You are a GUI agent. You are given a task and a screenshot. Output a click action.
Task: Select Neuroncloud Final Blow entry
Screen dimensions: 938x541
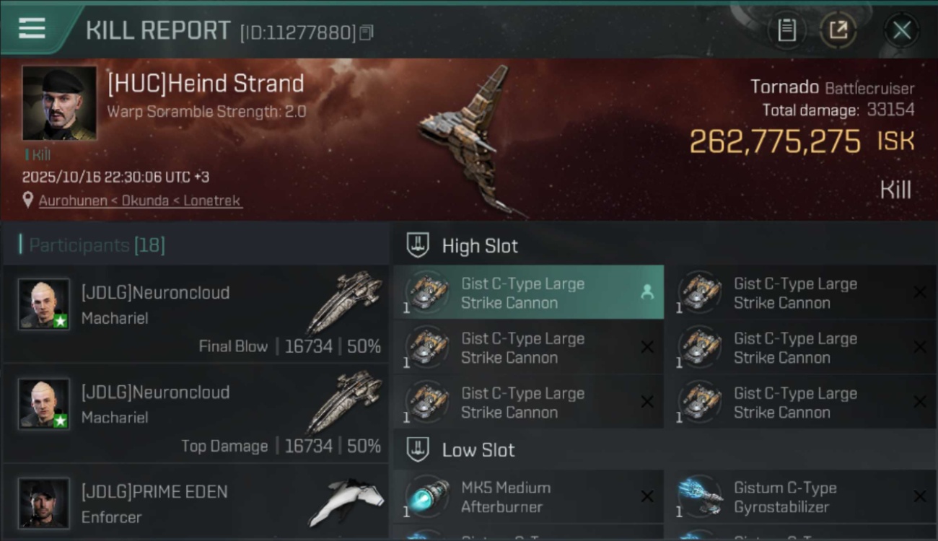[196, 314]
